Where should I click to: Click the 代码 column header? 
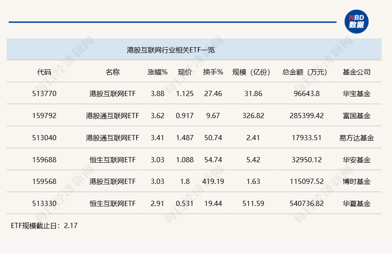click(x=44, y=72)
